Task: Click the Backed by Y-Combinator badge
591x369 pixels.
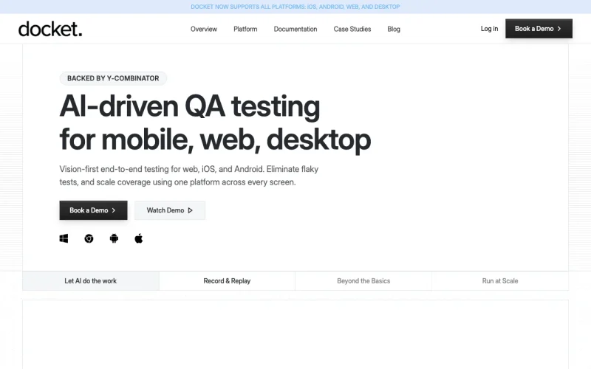Action: pyautogui.click(x=113, y=78)
